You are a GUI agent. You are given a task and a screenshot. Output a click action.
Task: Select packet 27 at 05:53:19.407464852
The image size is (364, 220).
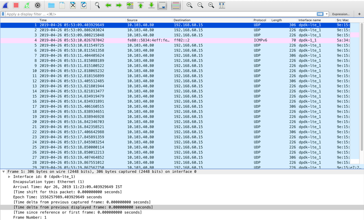[175, 157]
